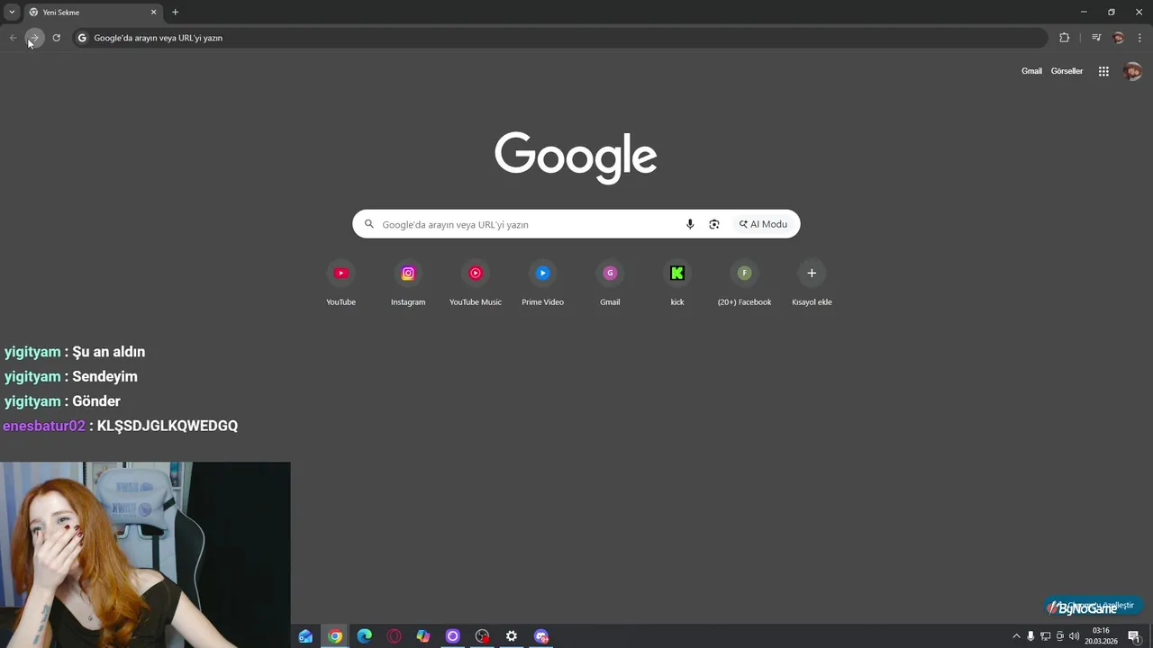Open the Chrome profile avatar in toolbar
Screen dimensions: 1153x648
coord(1118,38)
